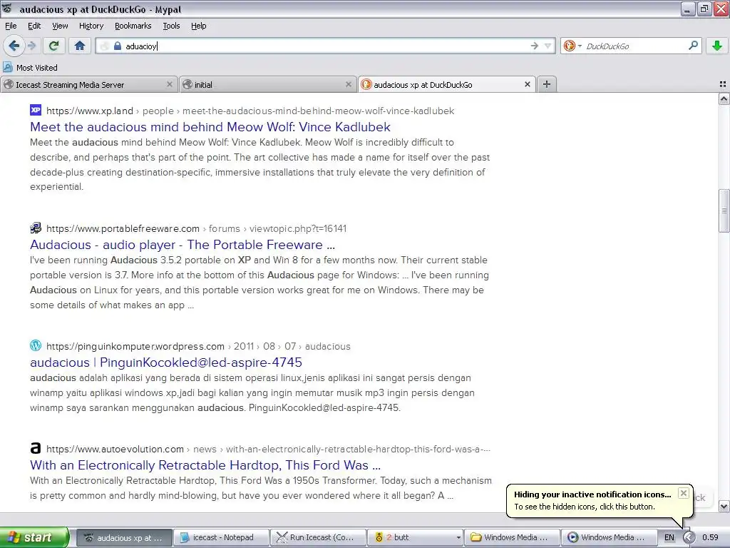
Task: Open the DuckDuckGo search engine selector
Action: coord(572,46)
